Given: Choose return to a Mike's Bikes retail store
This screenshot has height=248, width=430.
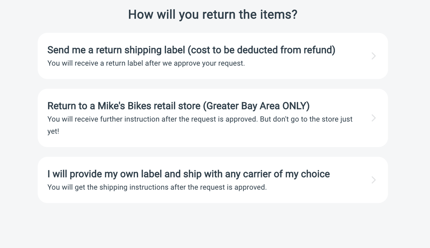Looking at the screenshot, I should 178,106.
